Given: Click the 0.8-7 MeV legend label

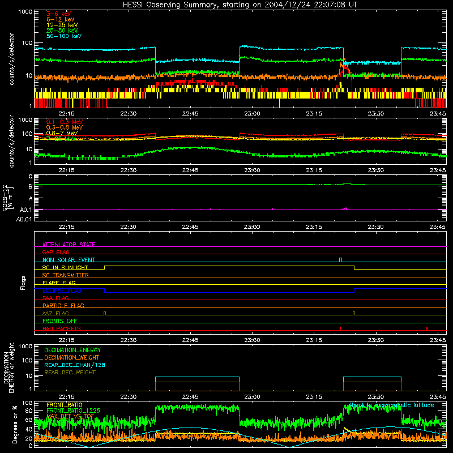Looking at the screenshot, I should coord(62,133).
